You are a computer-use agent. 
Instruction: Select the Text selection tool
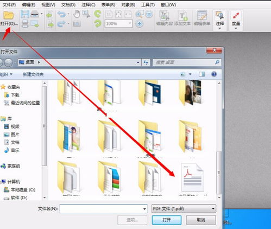point(86,14)
